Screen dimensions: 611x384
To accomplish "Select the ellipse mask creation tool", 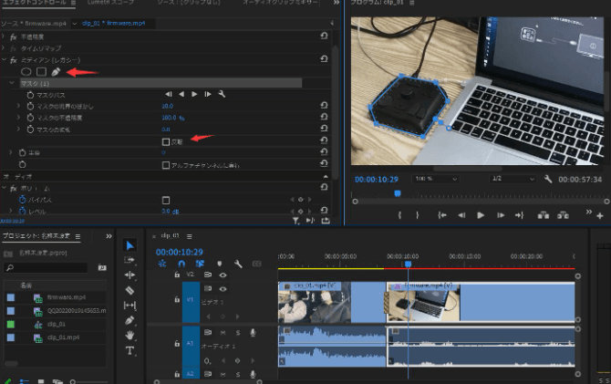I will point(26,71).
